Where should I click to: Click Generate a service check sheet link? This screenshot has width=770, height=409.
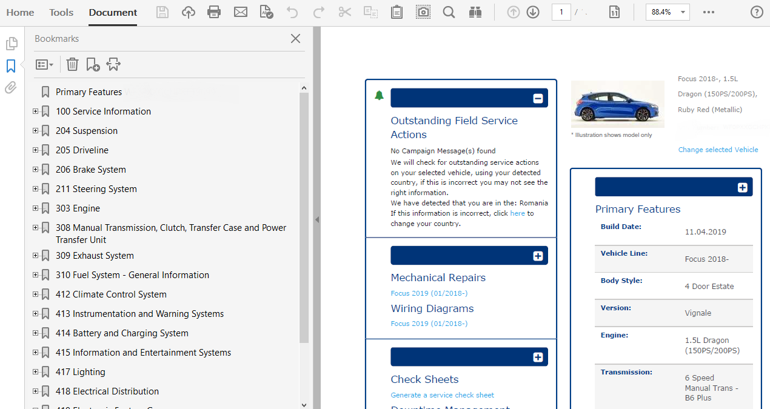click(x=442, y=395)
